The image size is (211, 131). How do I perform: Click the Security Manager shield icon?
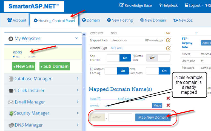point(11,113)
